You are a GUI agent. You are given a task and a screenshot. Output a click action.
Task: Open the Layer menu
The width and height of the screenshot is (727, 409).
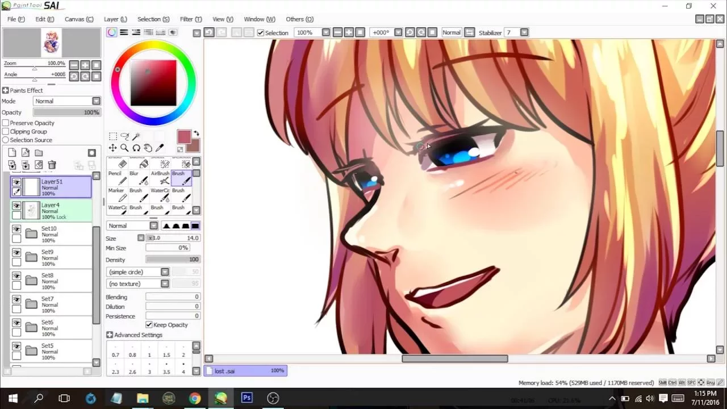click(x=115, y=19)
